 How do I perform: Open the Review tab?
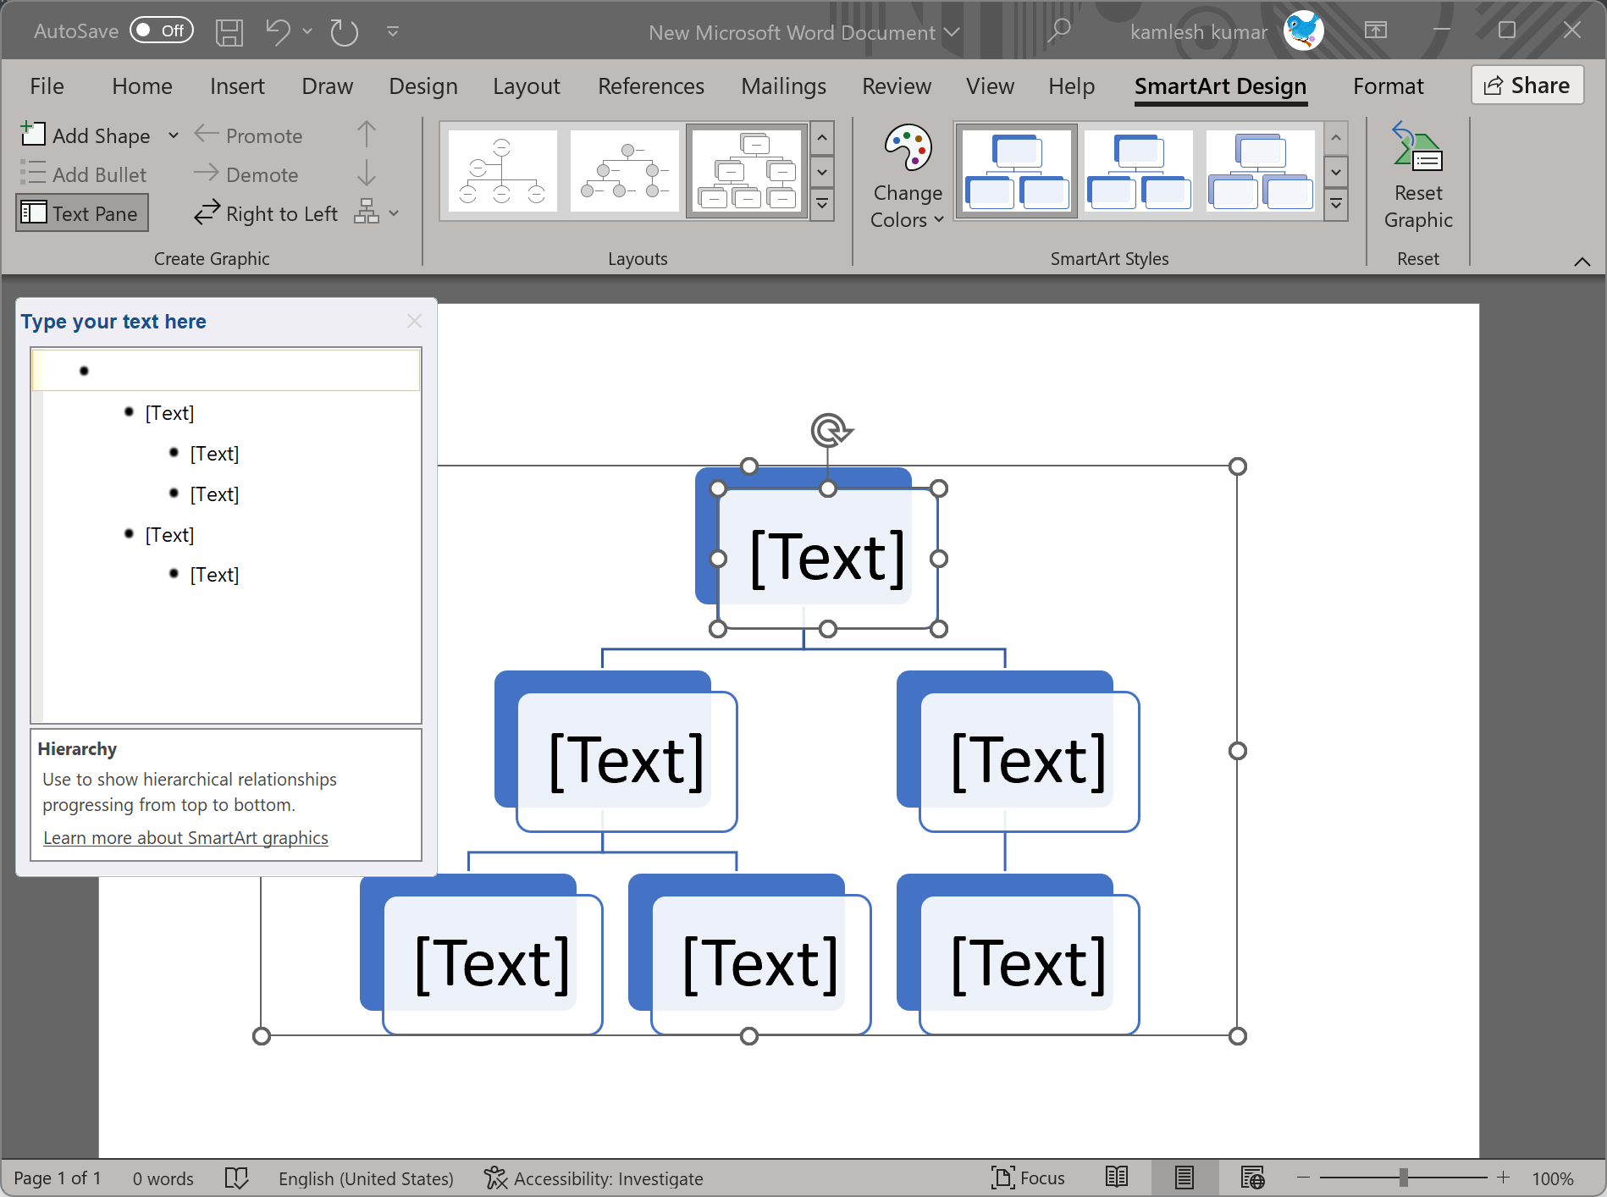(897, 86)
